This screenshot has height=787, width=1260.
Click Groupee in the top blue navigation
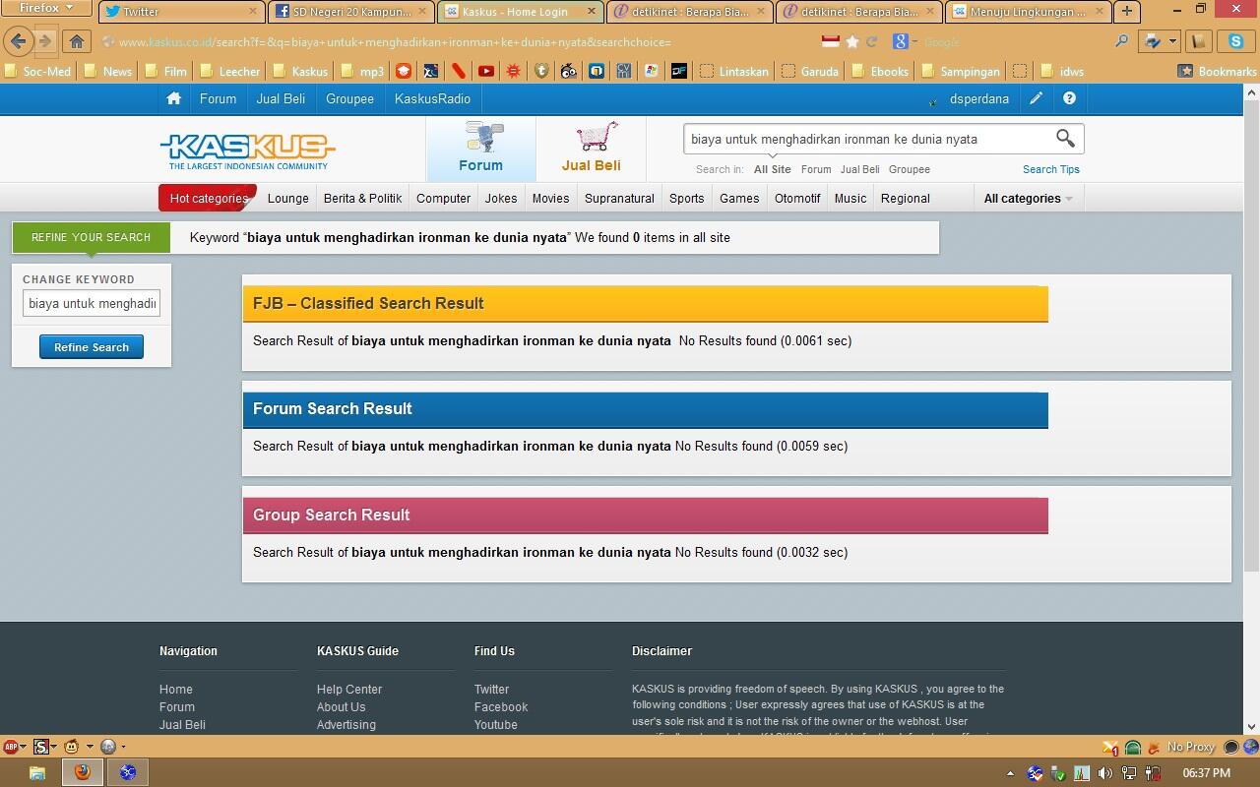(349, 98)
